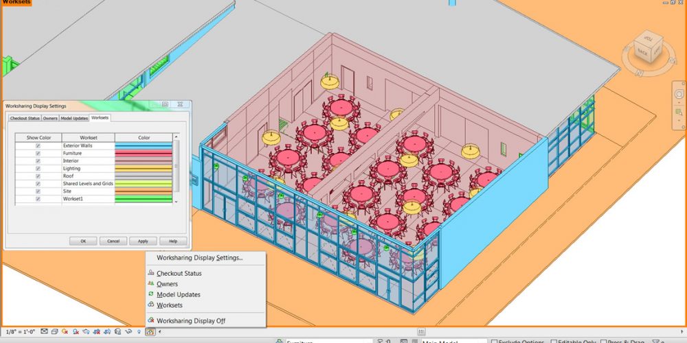Image resolution: width=687 pixels, height=343 pixels.
Task: Click the Unlocked 3D View icon
Action: pos(117,331)
